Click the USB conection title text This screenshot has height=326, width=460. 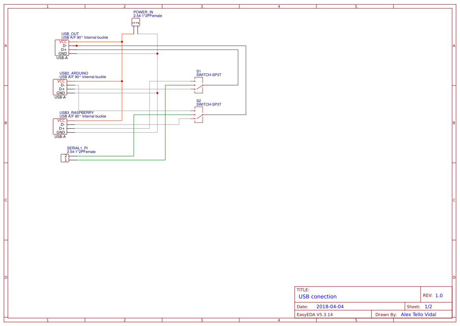(x=317, y=296)
